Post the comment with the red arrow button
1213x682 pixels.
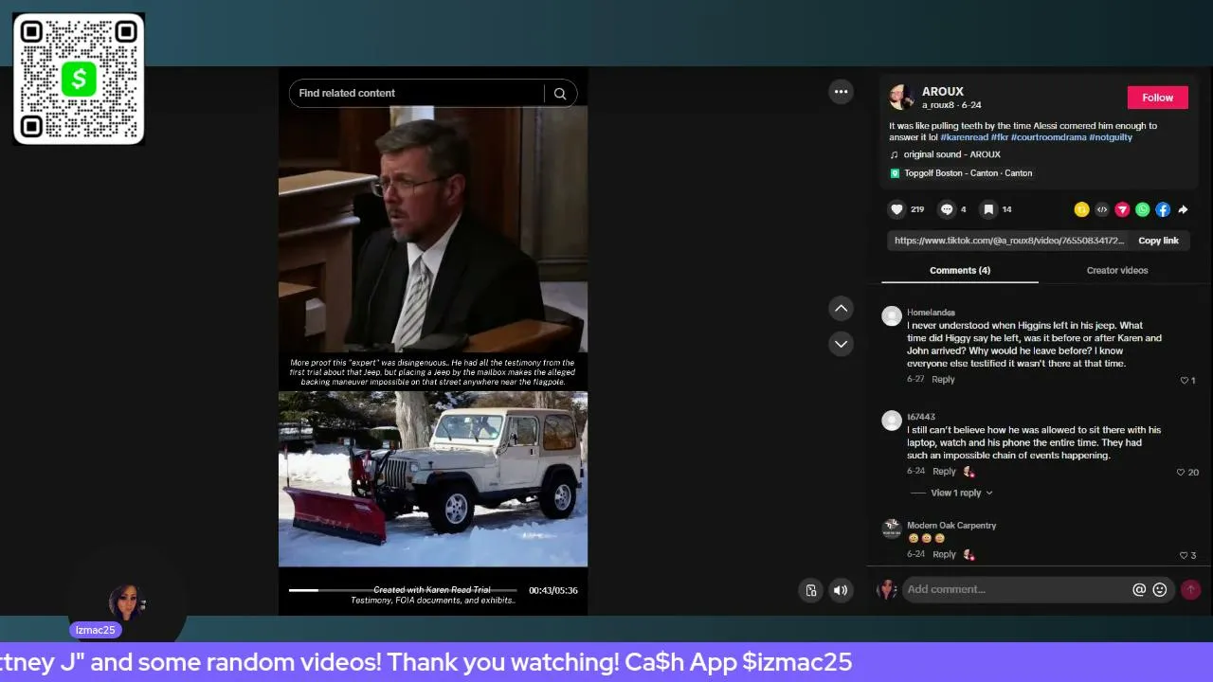(1190, 589)
